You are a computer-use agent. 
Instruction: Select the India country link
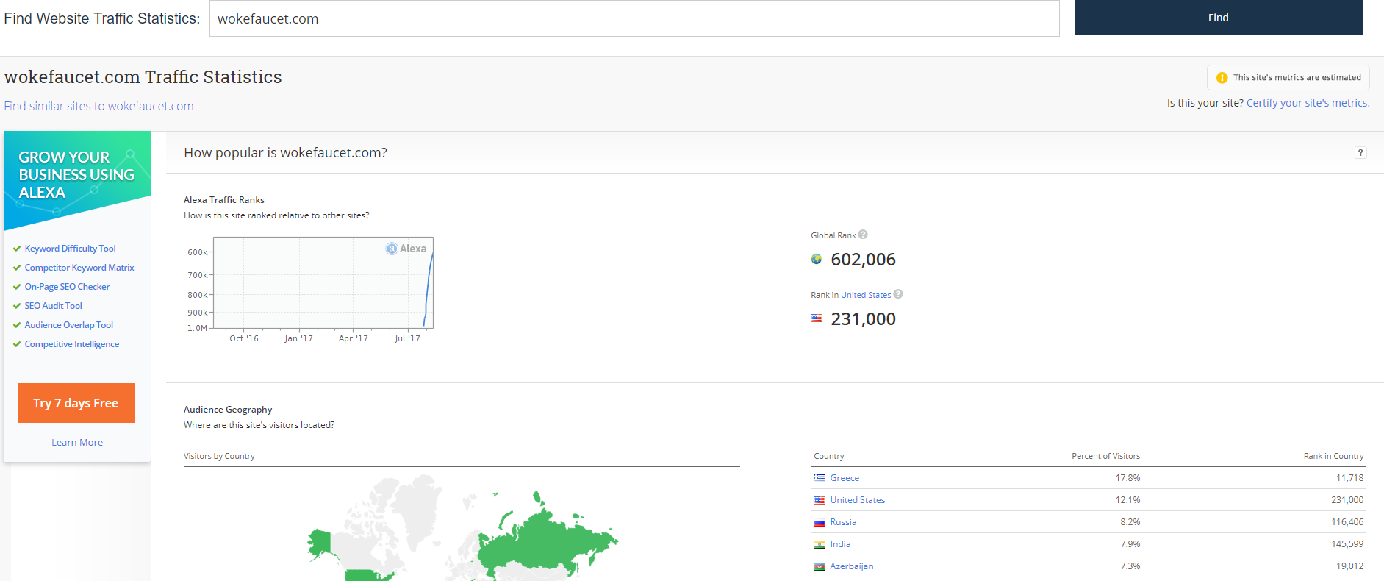840,544
